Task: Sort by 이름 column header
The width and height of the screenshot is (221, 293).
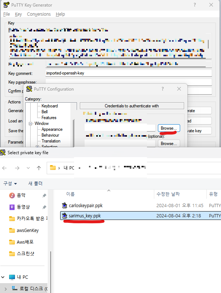Action: (x=70, y=194)
